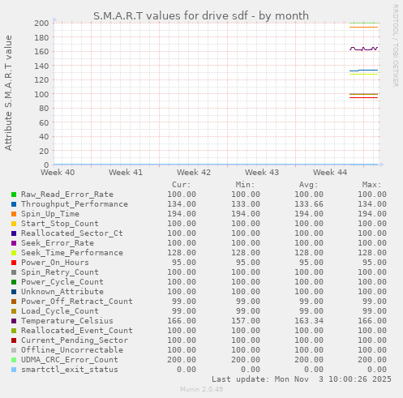Click the blue Throughput_Performance legend swatch
The width and height of the screenshot is (403, 398).
[x=14, y=204]
